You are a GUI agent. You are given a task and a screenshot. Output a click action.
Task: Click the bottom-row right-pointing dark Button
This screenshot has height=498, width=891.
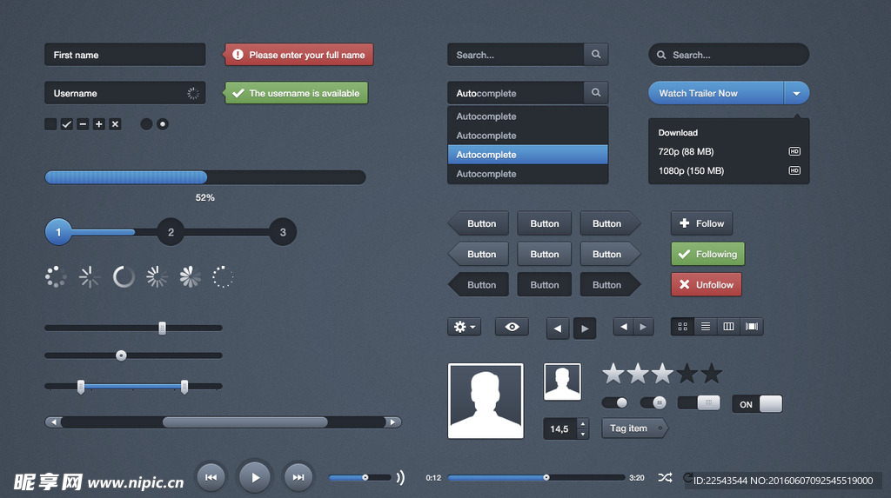[610, 284]
